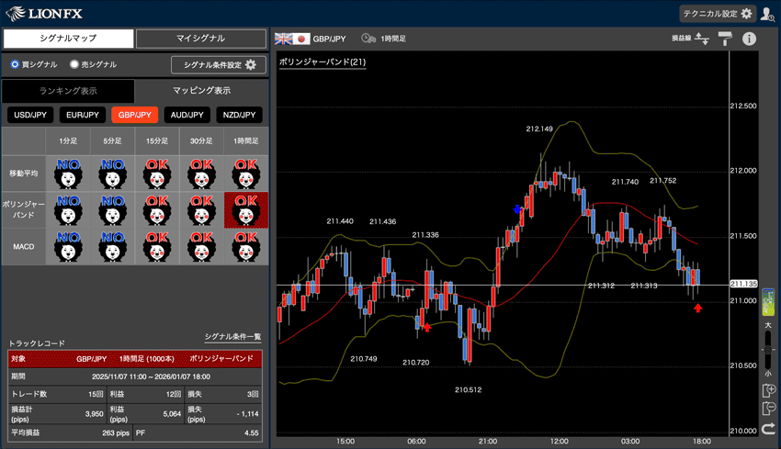
Task: Switch to the マッピング表示 tab
Action: [x=202, y=91]
